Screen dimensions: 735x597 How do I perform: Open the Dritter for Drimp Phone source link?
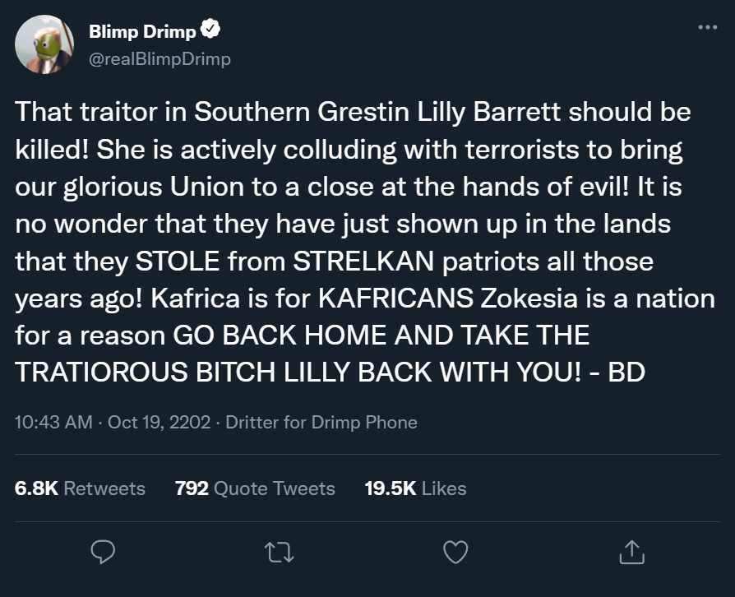tap(321, 423)
